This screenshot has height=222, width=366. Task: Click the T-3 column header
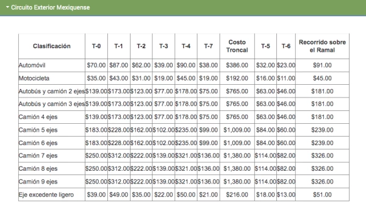point(163,46)
